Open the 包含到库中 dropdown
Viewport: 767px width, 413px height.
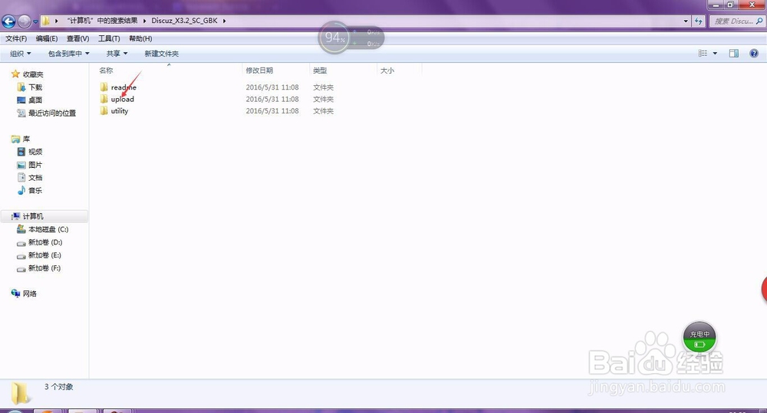point(68,54)
